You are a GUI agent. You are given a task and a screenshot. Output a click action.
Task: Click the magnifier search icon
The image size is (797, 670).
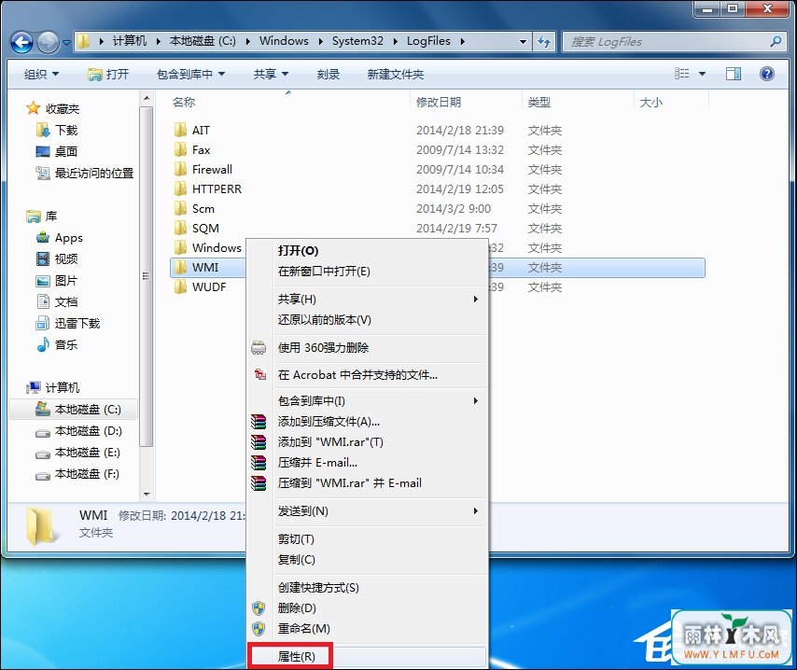click(776, 42)
